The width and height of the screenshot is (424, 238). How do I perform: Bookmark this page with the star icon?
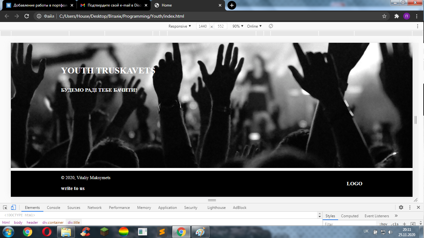point(384,16)
